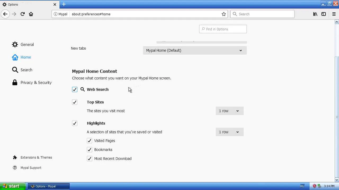
Task: Select the Options browser tab
Action: pos(29,4)
